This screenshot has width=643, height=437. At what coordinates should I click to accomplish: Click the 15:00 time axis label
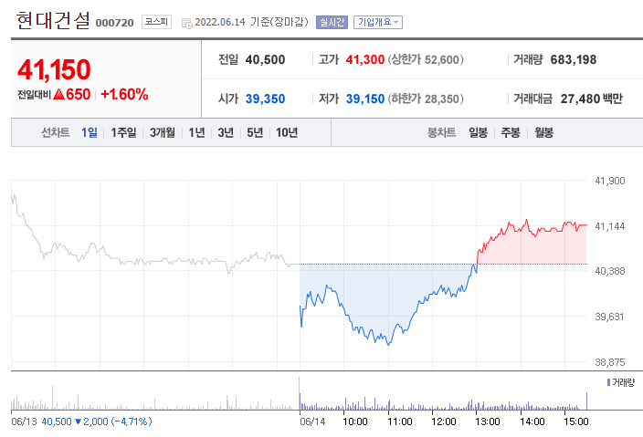(576, 421)
